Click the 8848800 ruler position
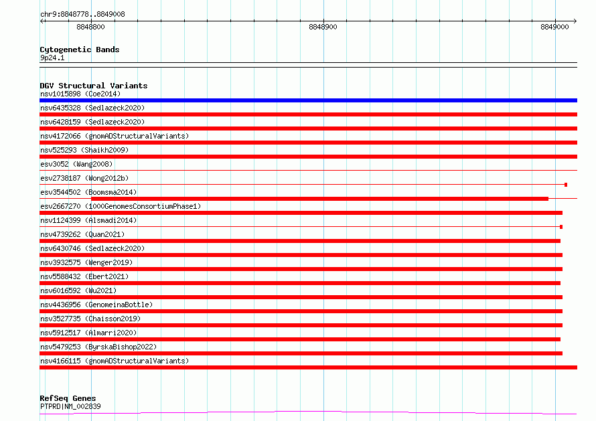Viewport: 596px width, 421px height. pyautogui.click(x=90, y=27)
